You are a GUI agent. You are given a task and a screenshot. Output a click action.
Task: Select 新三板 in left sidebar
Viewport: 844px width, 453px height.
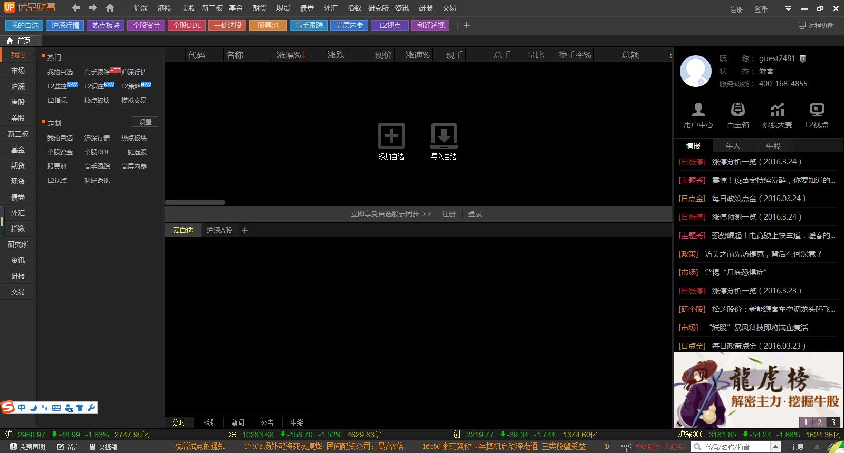pos(18,134)
